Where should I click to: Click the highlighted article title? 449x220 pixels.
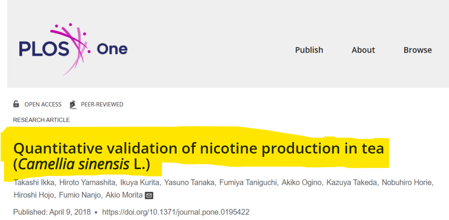[199, 149]
